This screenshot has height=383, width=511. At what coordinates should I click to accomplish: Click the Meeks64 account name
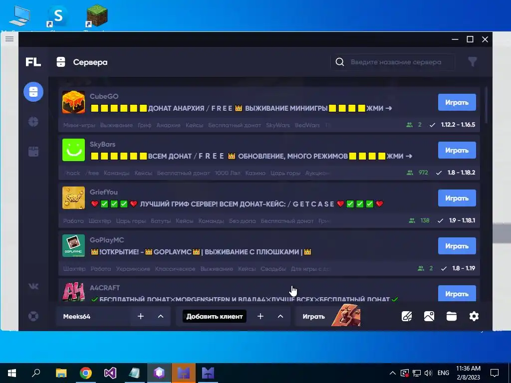coord(76,317)
